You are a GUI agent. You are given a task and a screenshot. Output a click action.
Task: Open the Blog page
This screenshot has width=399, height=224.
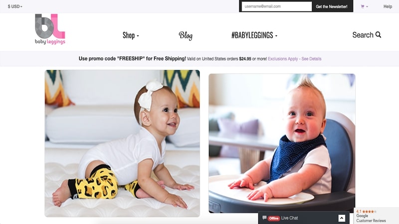[186, 35]
